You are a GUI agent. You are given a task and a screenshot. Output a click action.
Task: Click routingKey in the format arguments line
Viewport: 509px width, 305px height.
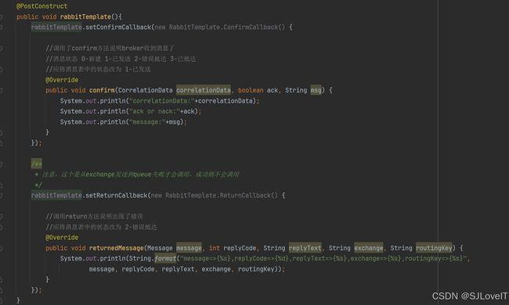pyautogui.click(x=256, y=269)
